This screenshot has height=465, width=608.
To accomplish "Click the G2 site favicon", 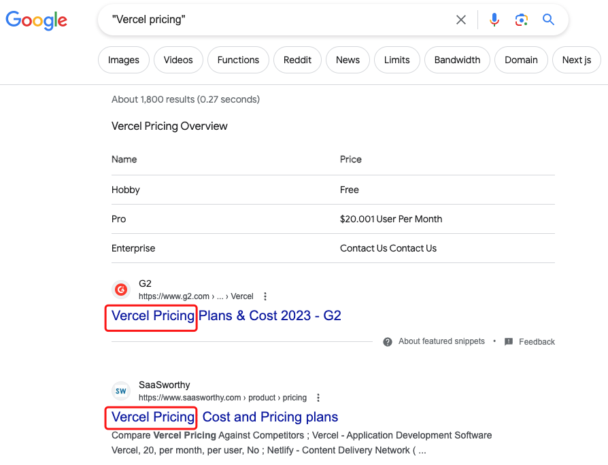I will [121, 290].
